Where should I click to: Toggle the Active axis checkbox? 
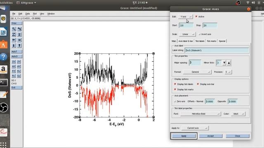(196, 16)
